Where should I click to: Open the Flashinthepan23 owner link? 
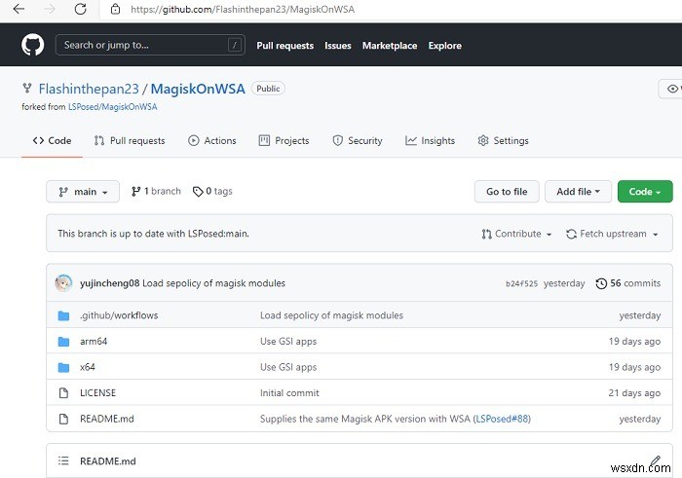coord(89,89)
